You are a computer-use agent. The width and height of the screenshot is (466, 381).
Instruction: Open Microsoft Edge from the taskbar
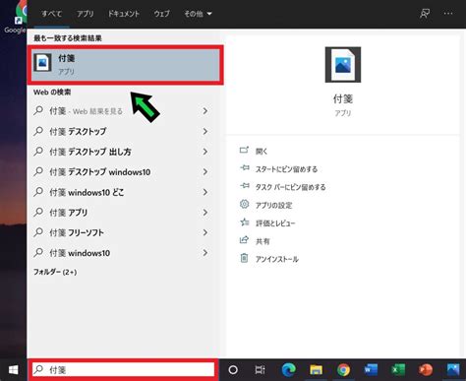click(288, 370)
